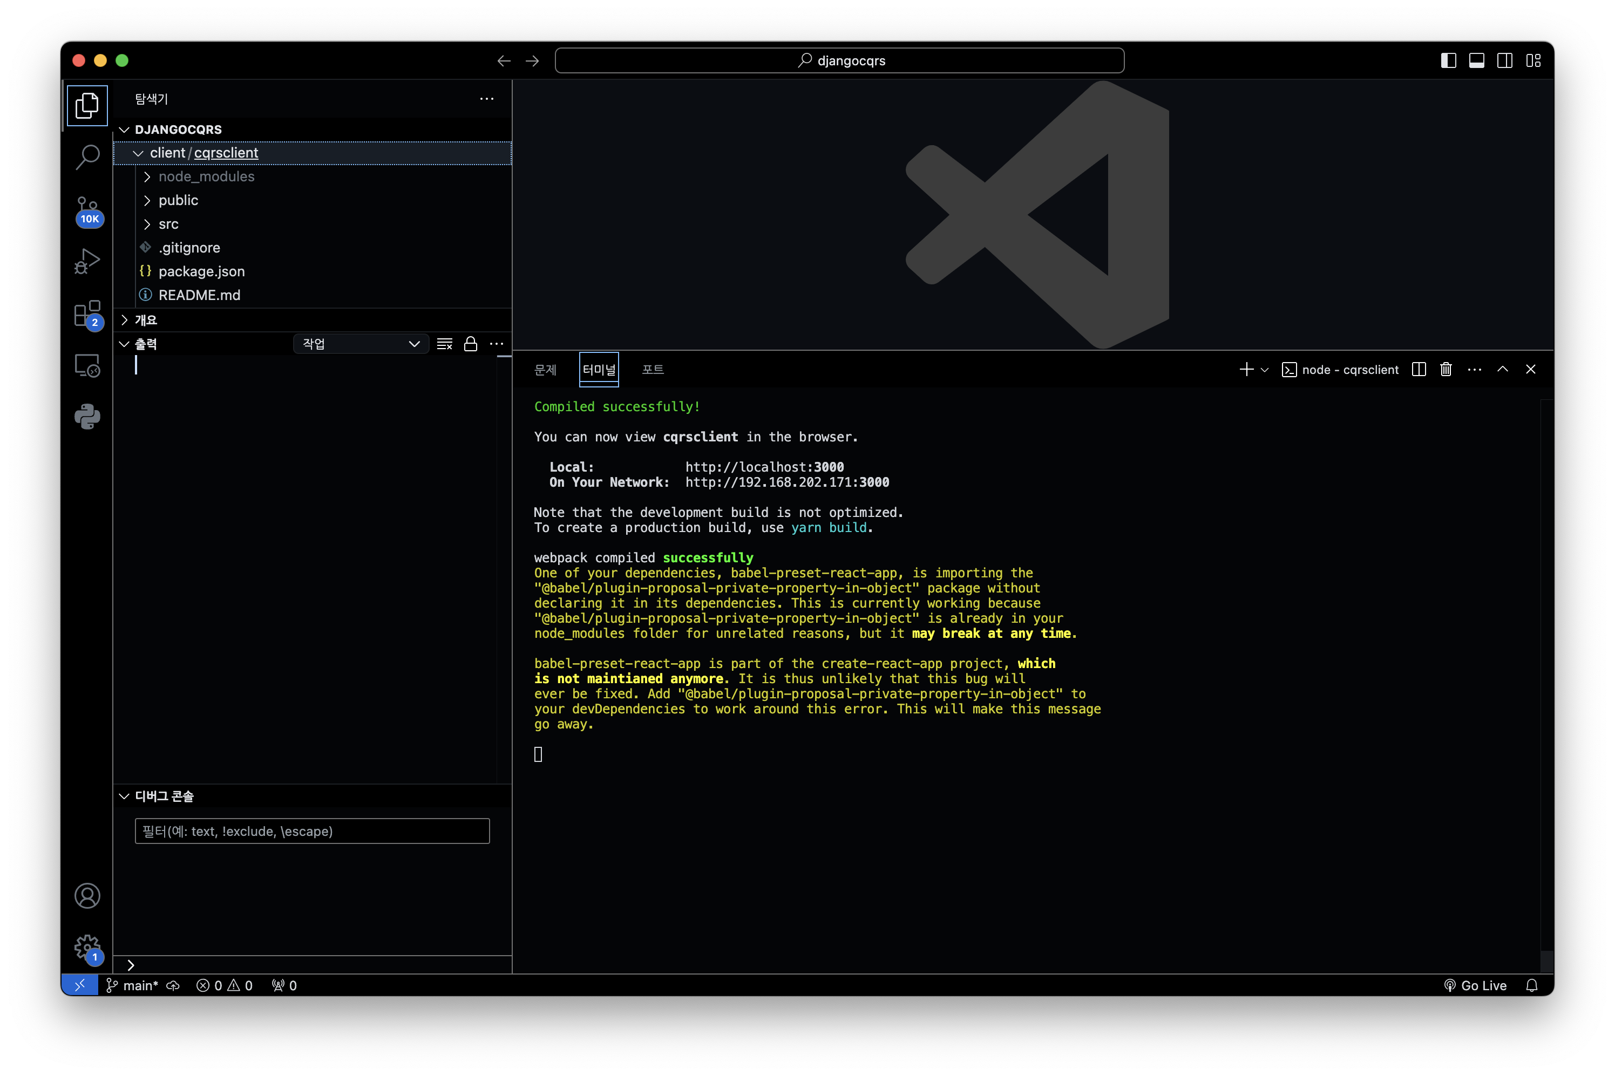This screenshot has width=1615, height=1076.
Task: Switch to the 문제 problems tab
Action: pyautogui.click(x=546, y=369)
